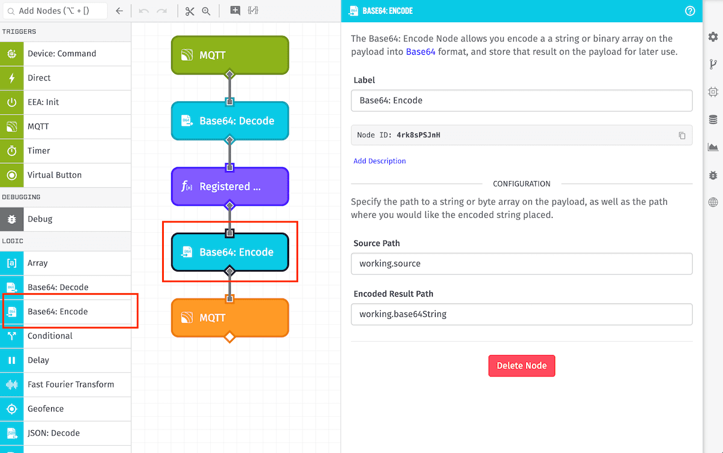Focus the Add Nodes search box
723x453 pixels.
(57, 11)
